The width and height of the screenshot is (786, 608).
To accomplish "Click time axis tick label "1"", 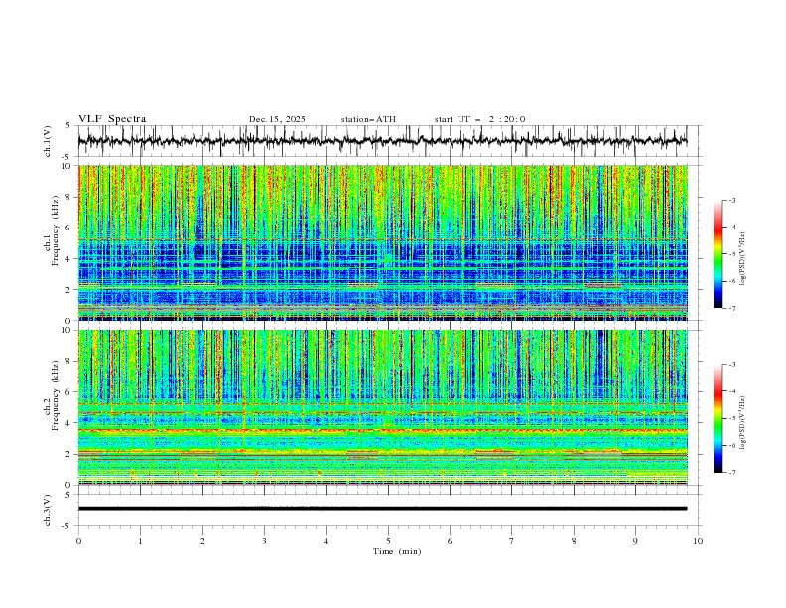I will click(x=140, y=541).
